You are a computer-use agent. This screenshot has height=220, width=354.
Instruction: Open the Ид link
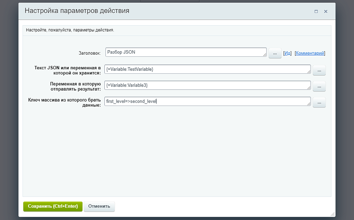pos(287,53)
